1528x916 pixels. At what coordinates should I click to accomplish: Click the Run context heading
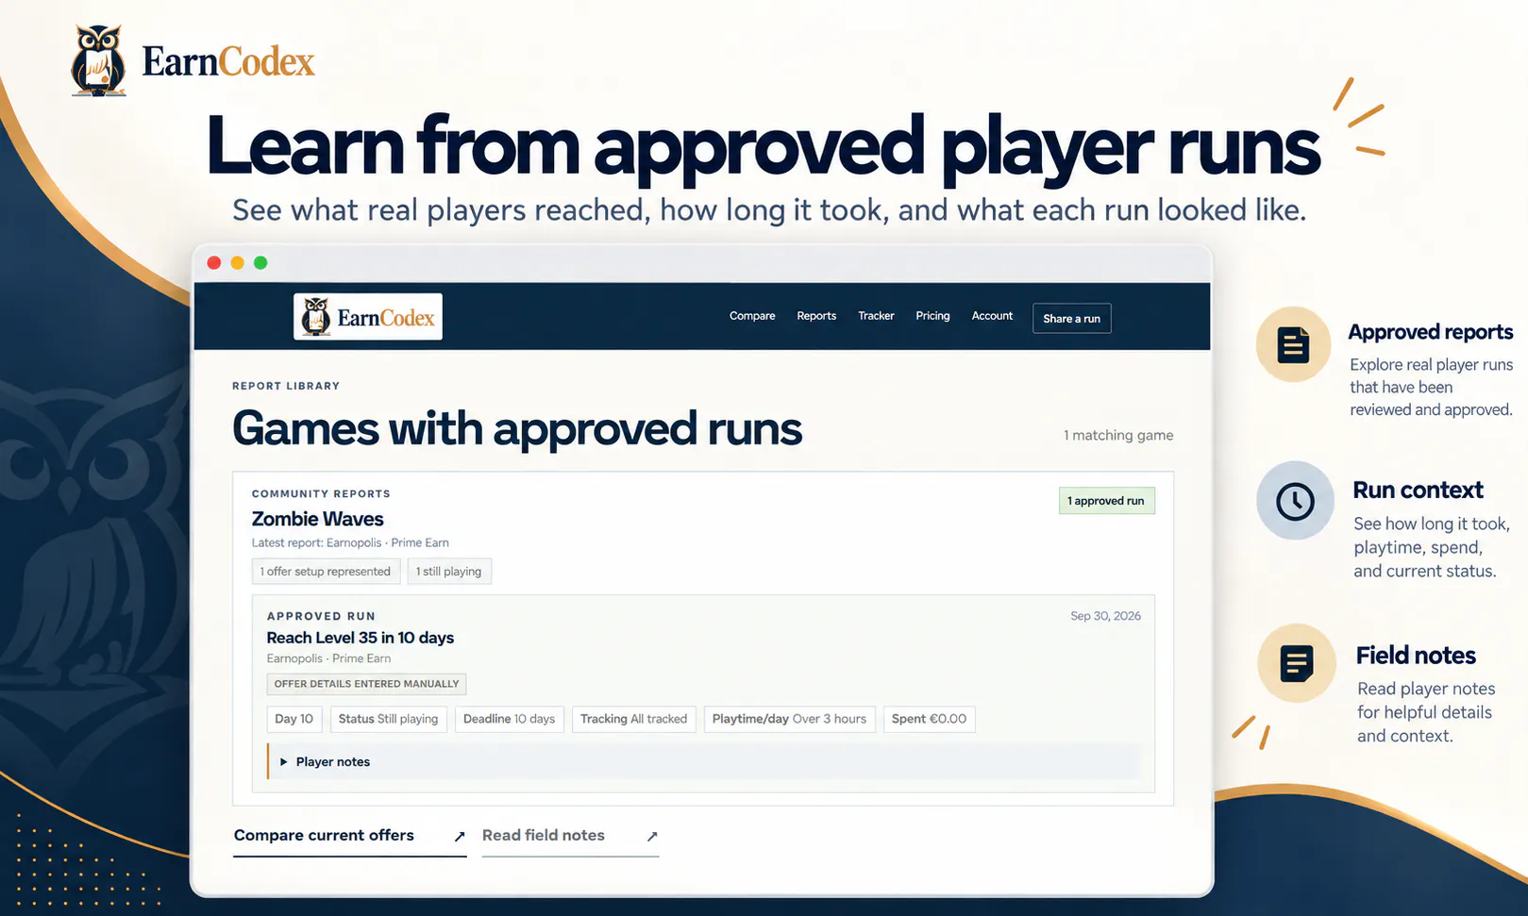pos(1418,491)
